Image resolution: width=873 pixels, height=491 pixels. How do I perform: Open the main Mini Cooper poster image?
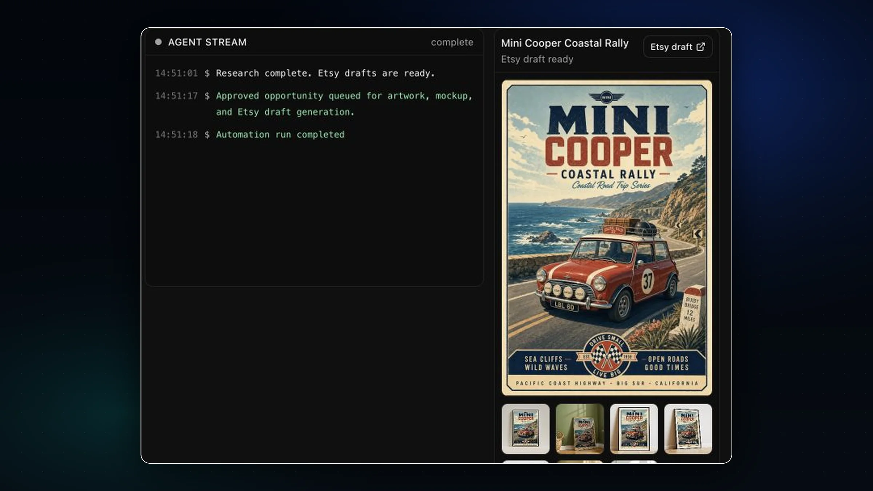(607, 238)
